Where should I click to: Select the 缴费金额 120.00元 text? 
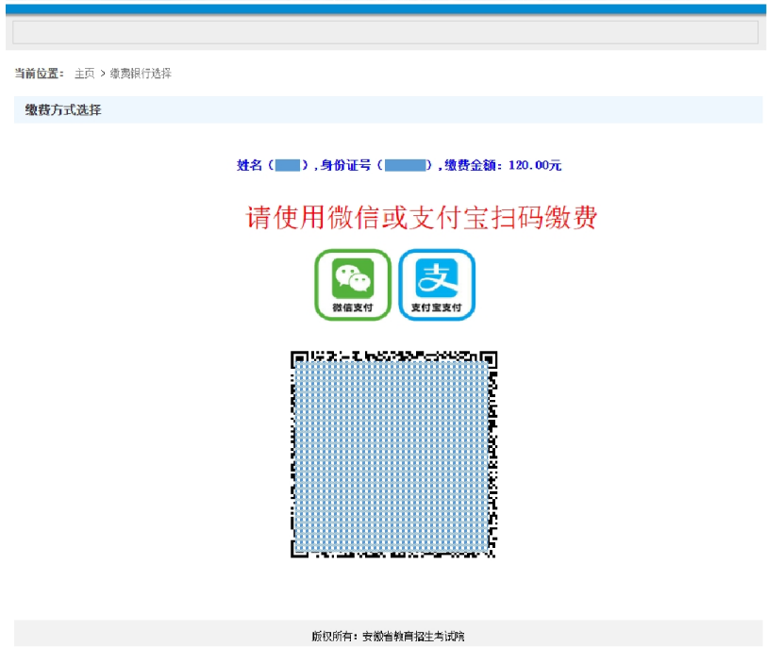[503, 165]
